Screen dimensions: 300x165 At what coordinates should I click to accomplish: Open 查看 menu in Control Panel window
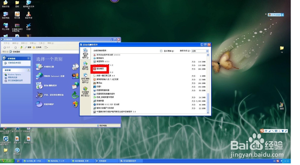click(24, 43)
